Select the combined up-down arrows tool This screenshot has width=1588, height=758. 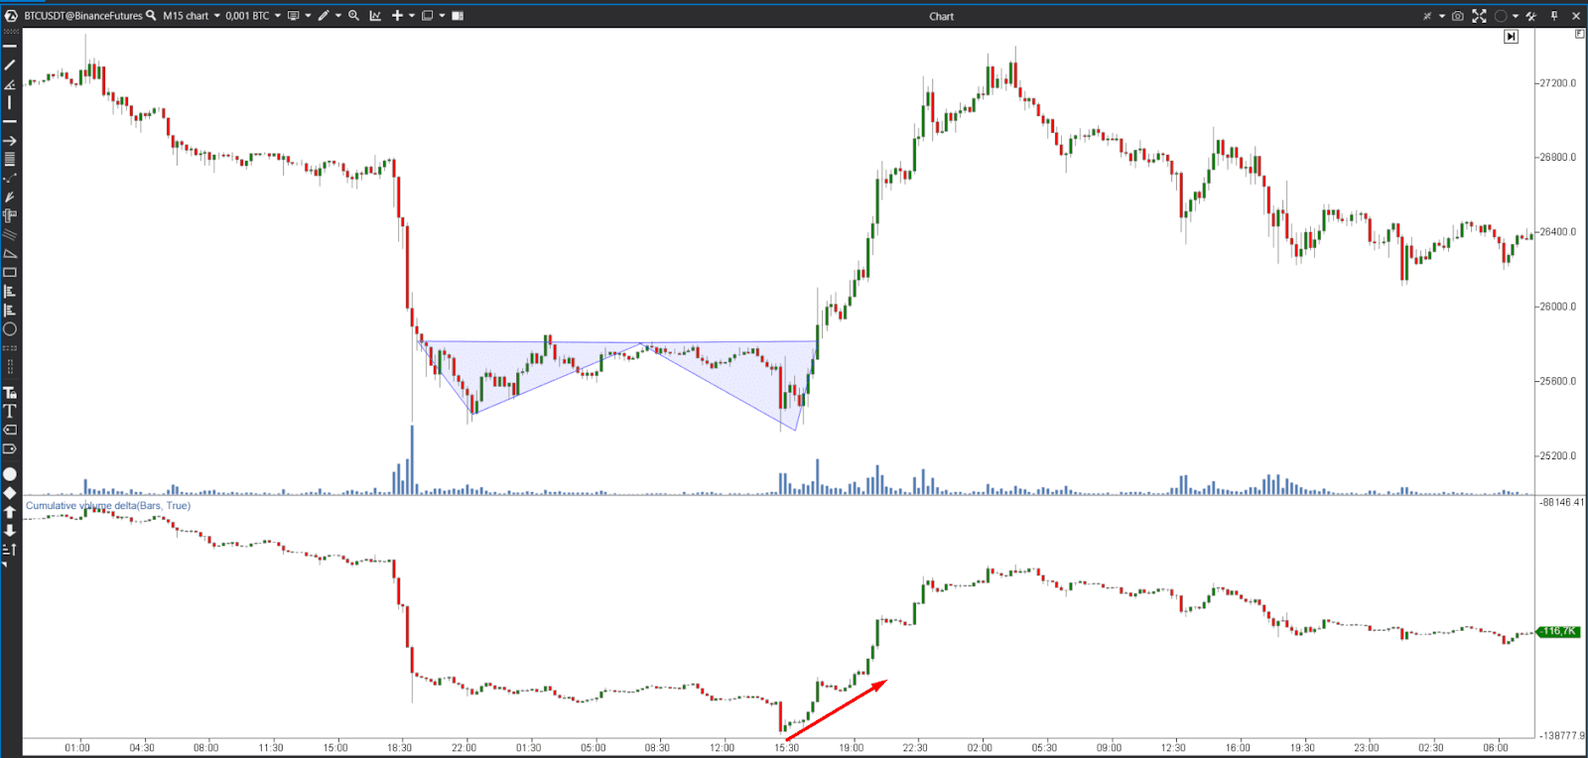(x=10, y=549)
